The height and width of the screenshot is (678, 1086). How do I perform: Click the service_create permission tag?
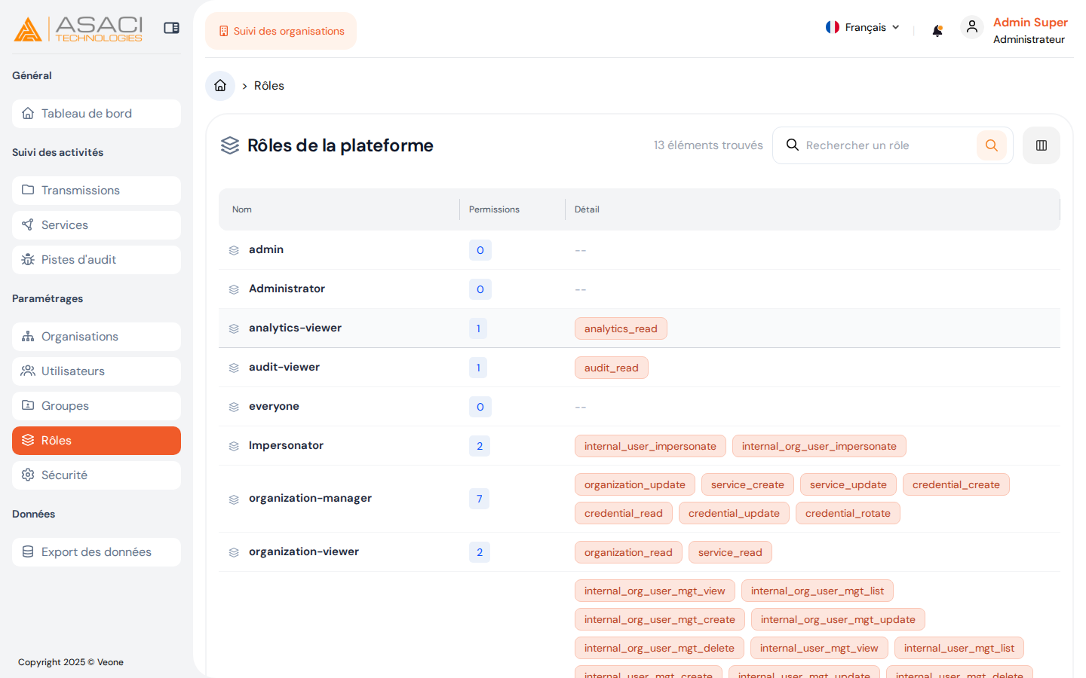coord(747,484)
